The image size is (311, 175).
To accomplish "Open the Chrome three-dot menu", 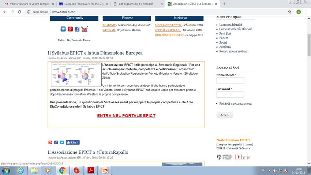I will pyautogui.click(x=306, y=12).
